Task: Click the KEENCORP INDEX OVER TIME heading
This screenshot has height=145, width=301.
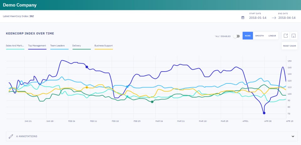Action: click(x=30, y=33)
